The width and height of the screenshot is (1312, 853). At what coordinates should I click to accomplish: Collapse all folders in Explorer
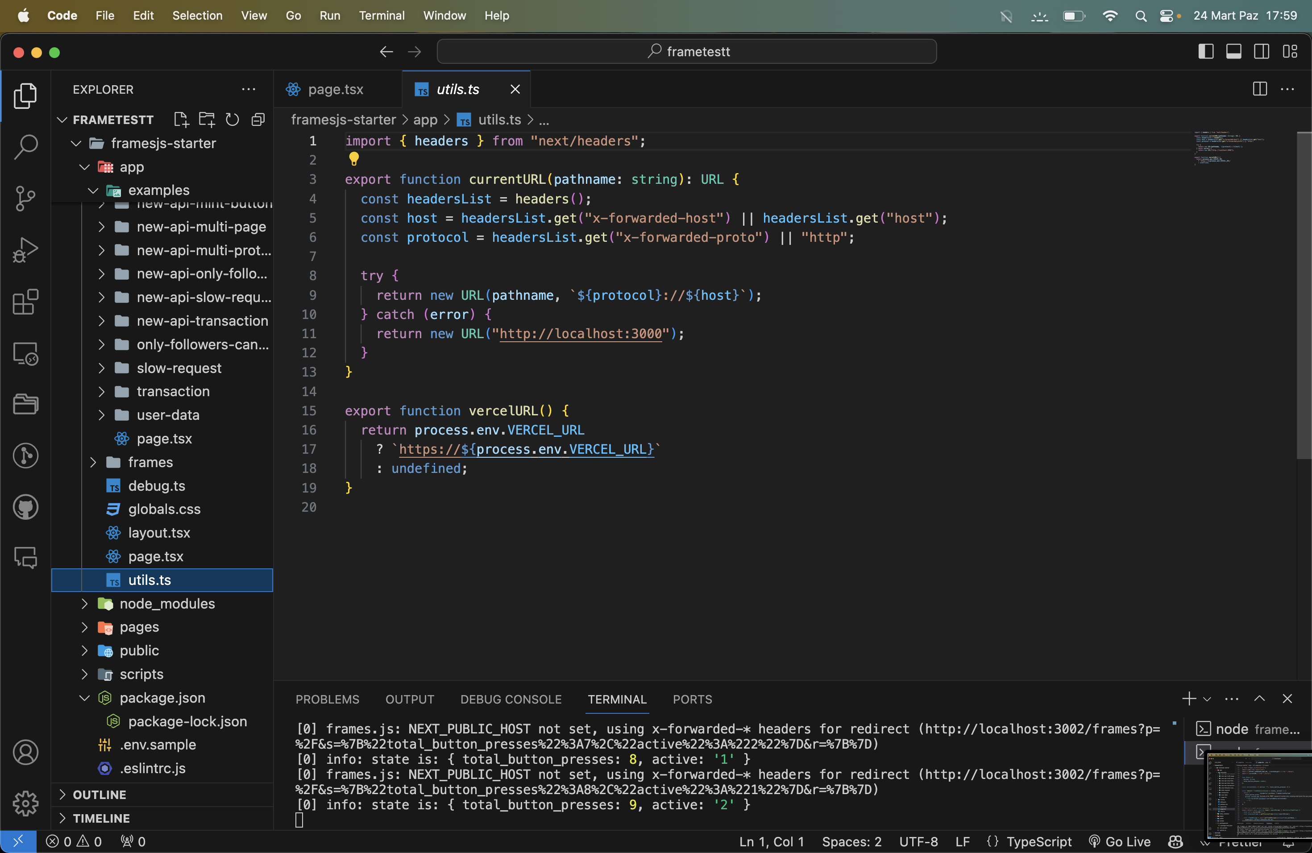pyautogui.click(x=258, y=120)
